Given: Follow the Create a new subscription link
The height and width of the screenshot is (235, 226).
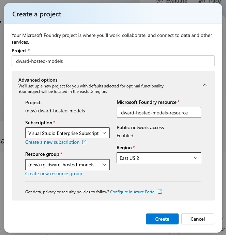Looking at the screenshot, I should [52, 142].
